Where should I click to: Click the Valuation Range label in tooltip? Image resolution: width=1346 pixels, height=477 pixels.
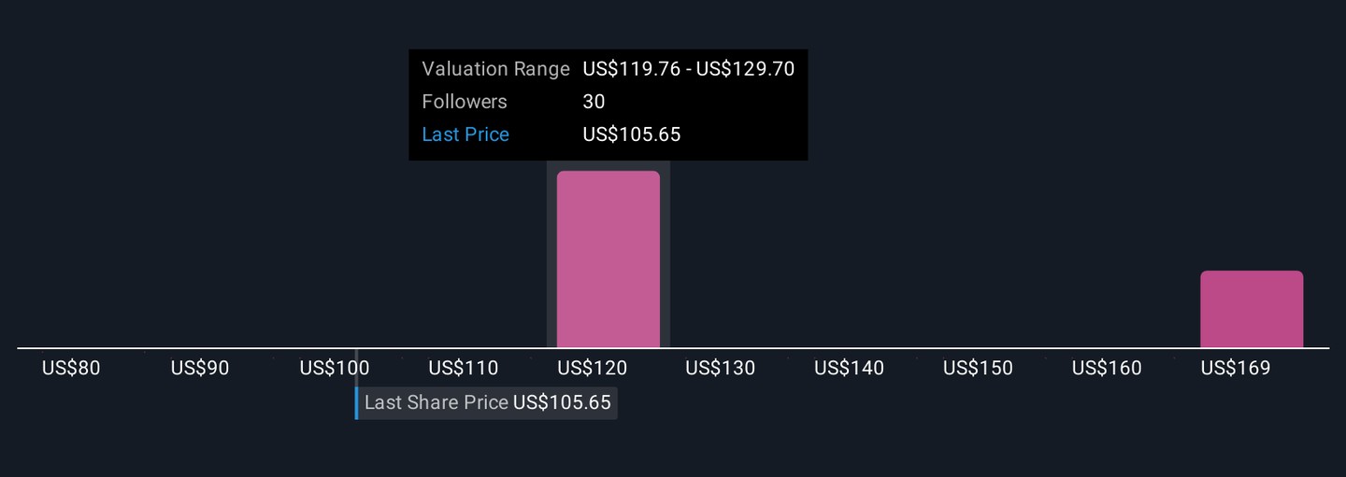point(495,69)
